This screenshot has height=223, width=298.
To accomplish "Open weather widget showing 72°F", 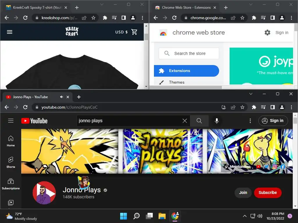I will 21,216.
